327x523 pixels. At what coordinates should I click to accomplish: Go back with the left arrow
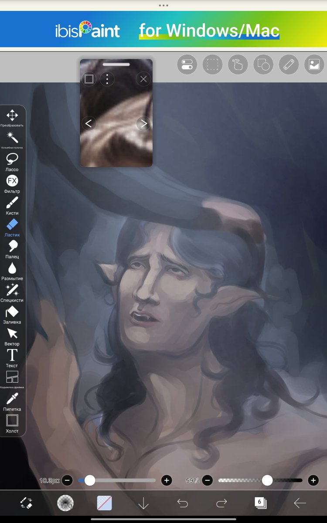pyautogui.click(x=300, y=503)
